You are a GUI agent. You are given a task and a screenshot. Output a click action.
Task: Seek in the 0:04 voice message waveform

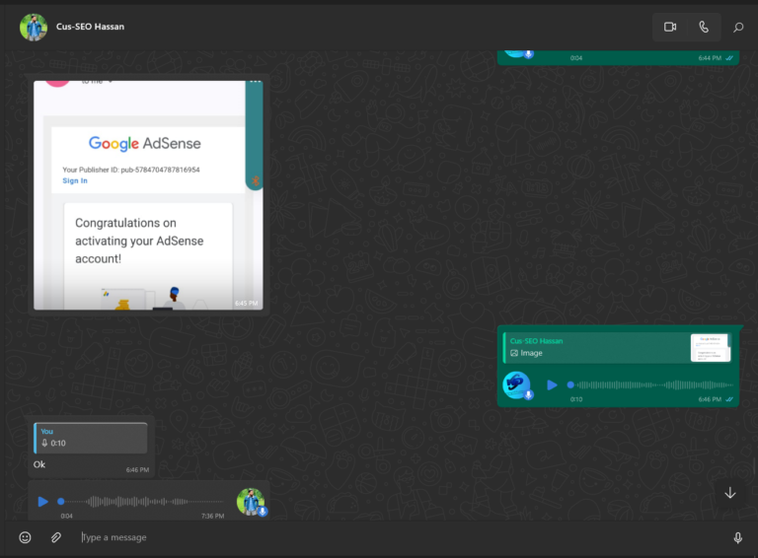coord(148,501)
